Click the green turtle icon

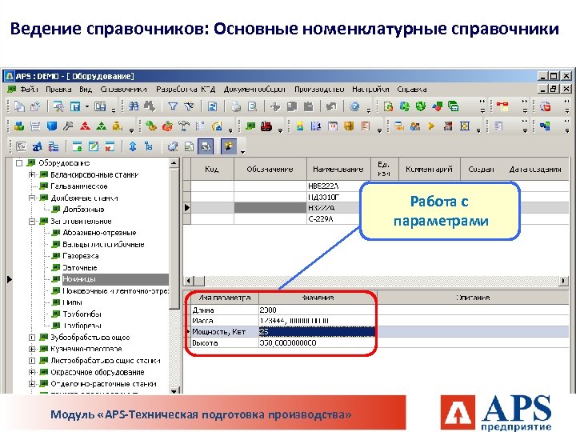click(150, 126)
